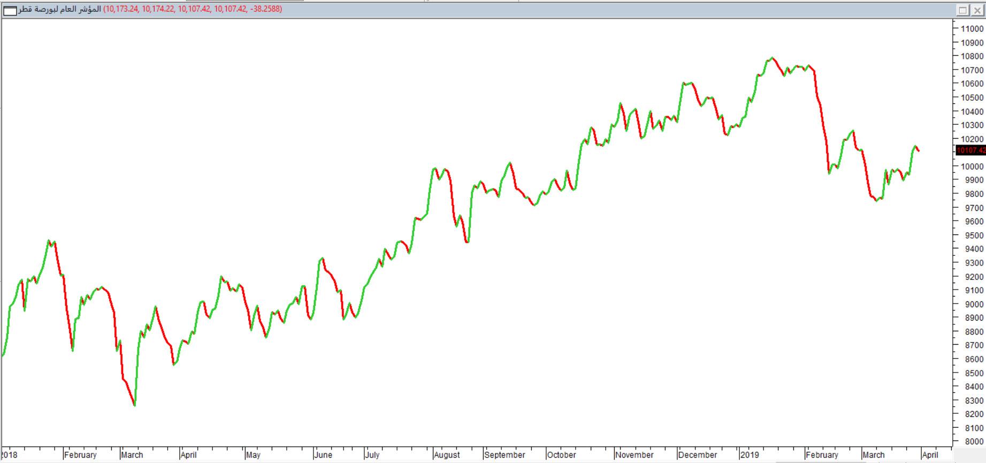This screenshot has height=463, width=986.
Task: Click the August label on time axis
Action: click(447, 455)
